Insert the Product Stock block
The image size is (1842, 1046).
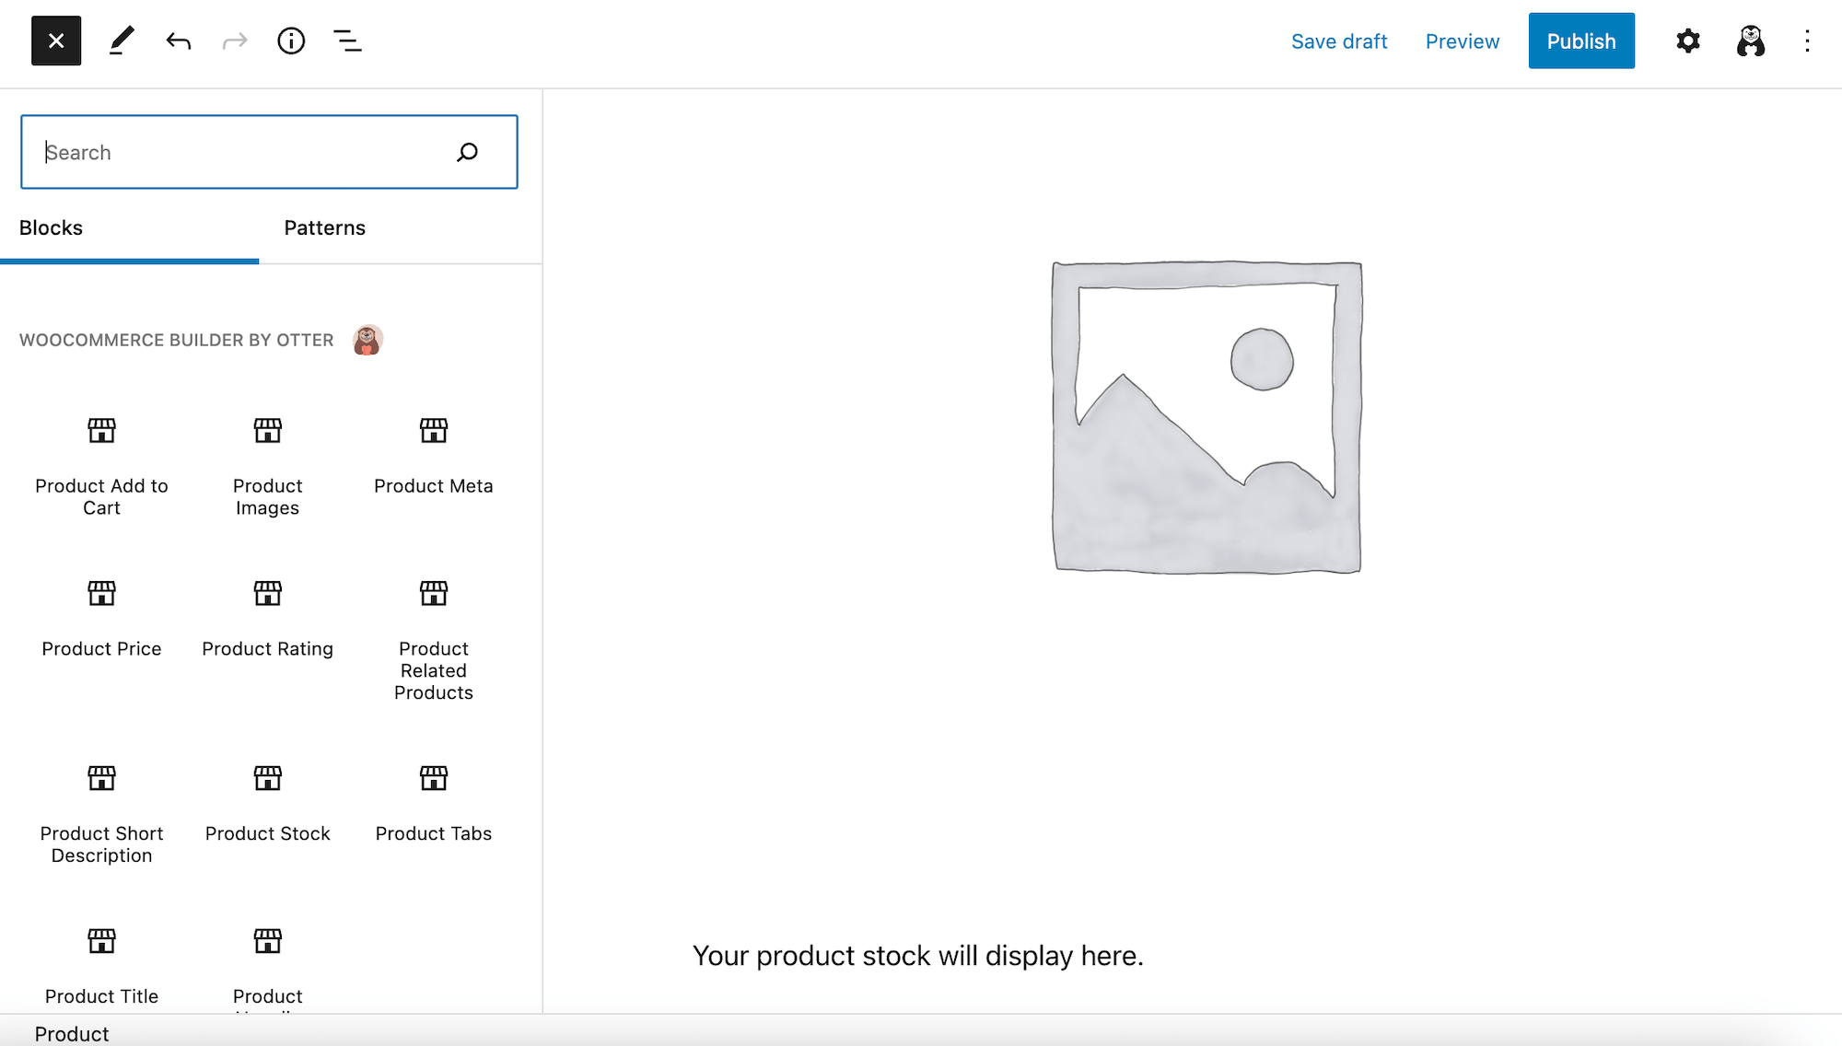(267, 801)
